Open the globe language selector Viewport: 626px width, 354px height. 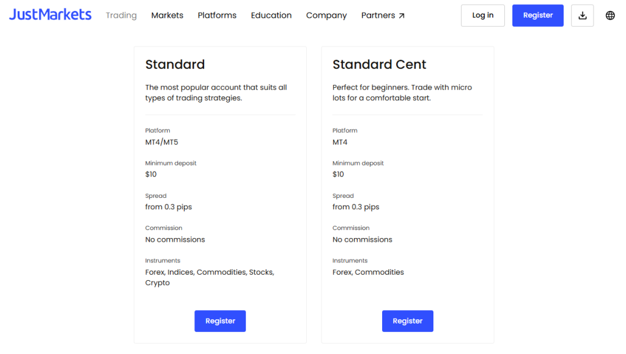[610, 16]
